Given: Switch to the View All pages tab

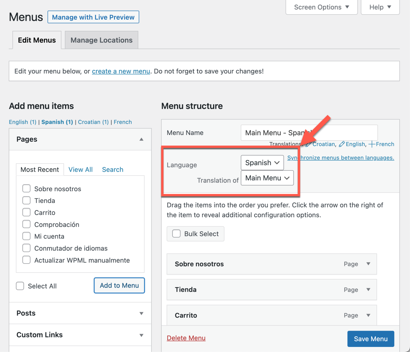Looking at the screenshot, I should [x=80, y=170].
